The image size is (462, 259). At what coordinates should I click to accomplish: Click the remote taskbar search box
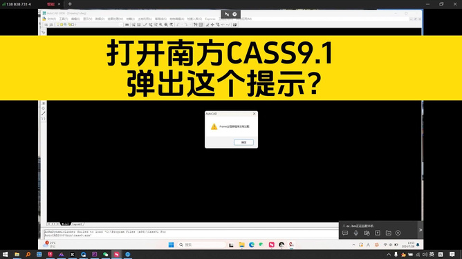click(x=201, y=244)
